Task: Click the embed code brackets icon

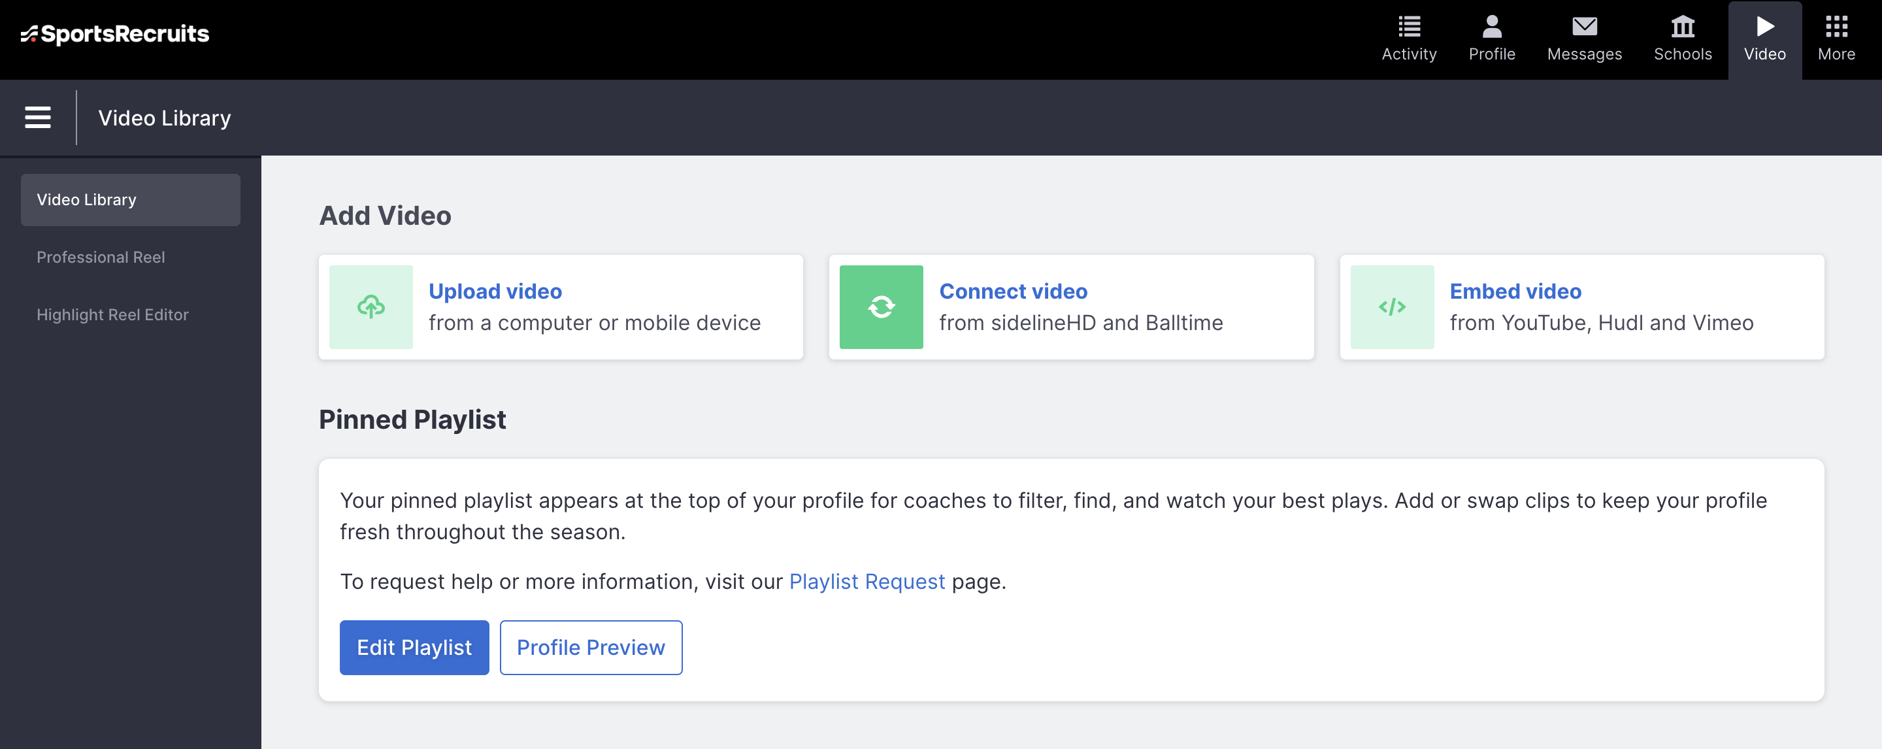Action: tap(1392, 307)
